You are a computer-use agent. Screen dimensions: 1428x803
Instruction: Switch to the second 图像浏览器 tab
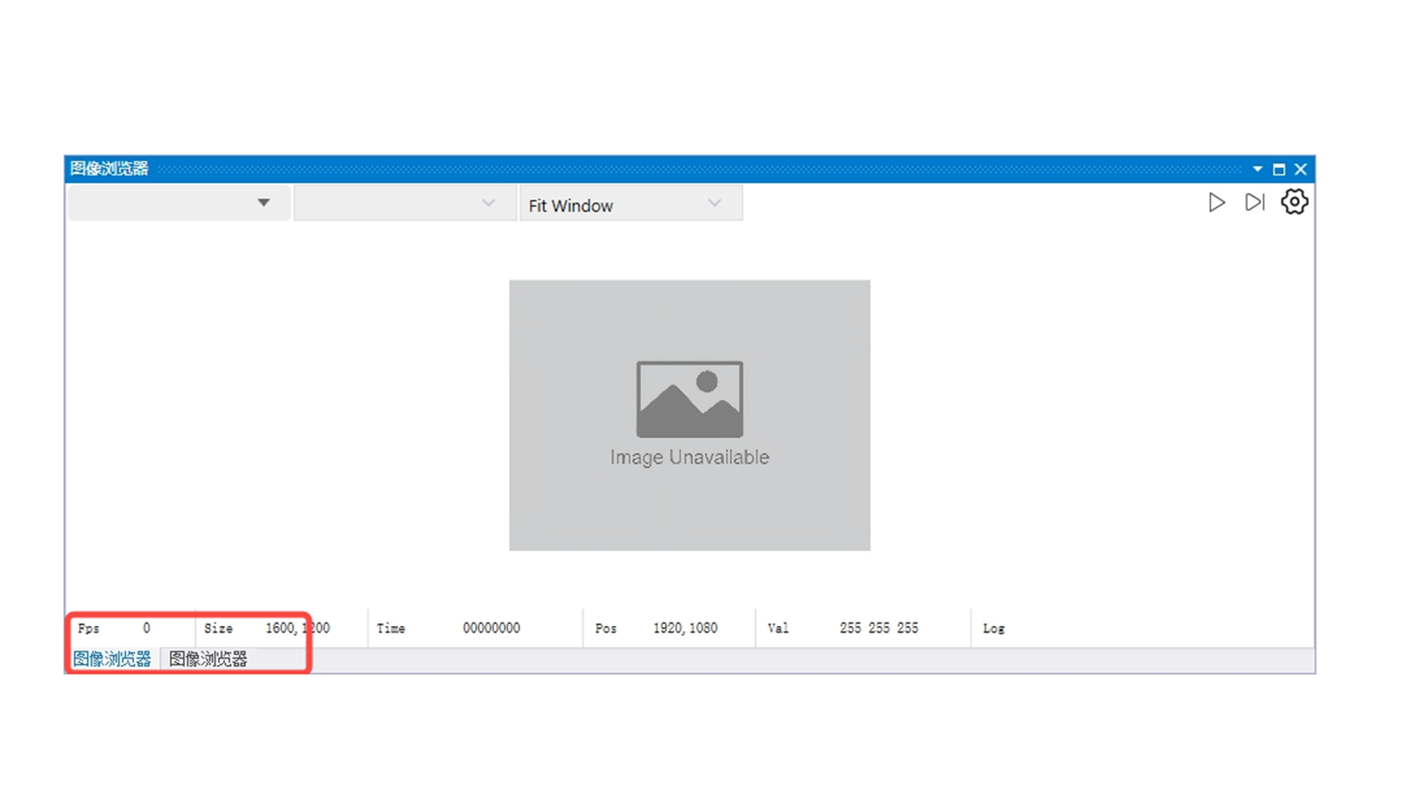[x=208, y=659]
